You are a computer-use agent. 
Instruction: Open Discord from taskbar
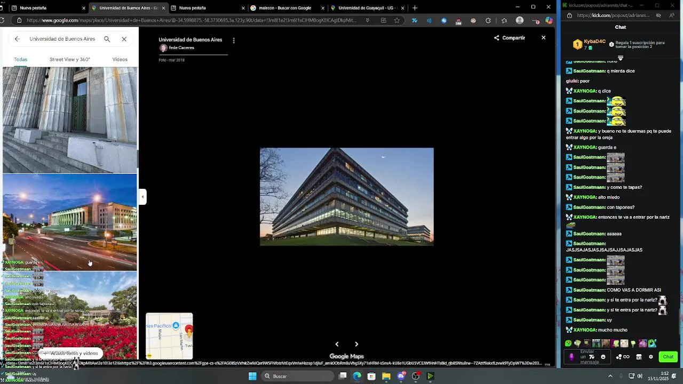pyautogui.click(x=401, y=376)
